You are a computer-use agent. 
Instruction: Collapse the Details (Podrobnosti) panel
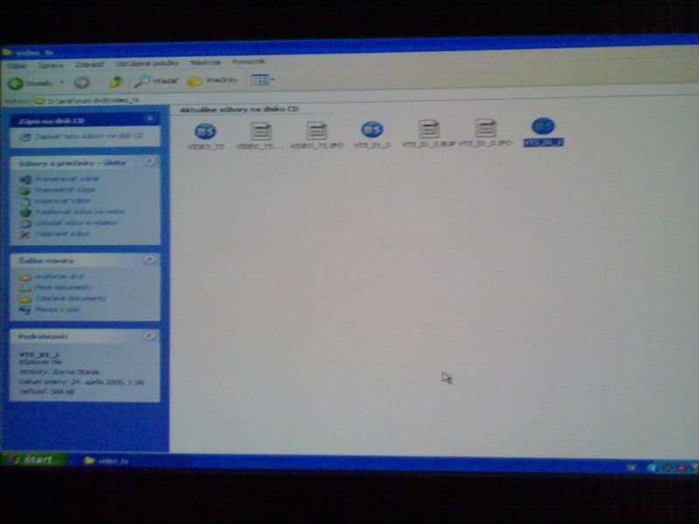[x=149, y=335]
